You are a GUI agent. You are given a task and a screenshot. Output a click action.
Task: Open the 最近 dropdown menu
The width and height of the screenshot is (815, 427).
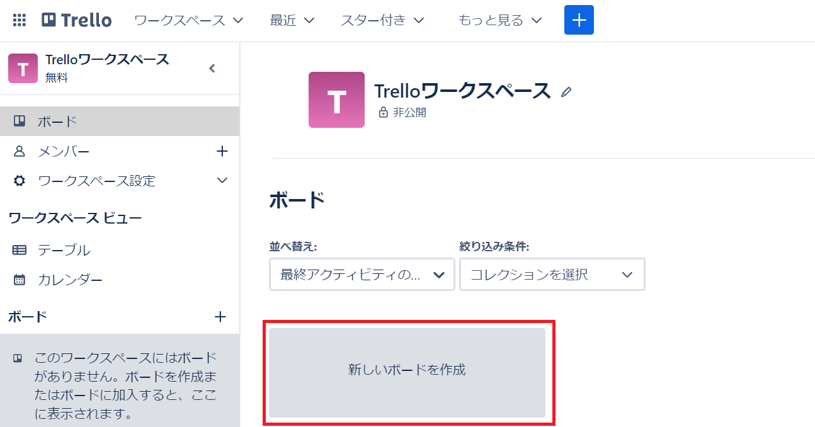[x=292, y=20]
